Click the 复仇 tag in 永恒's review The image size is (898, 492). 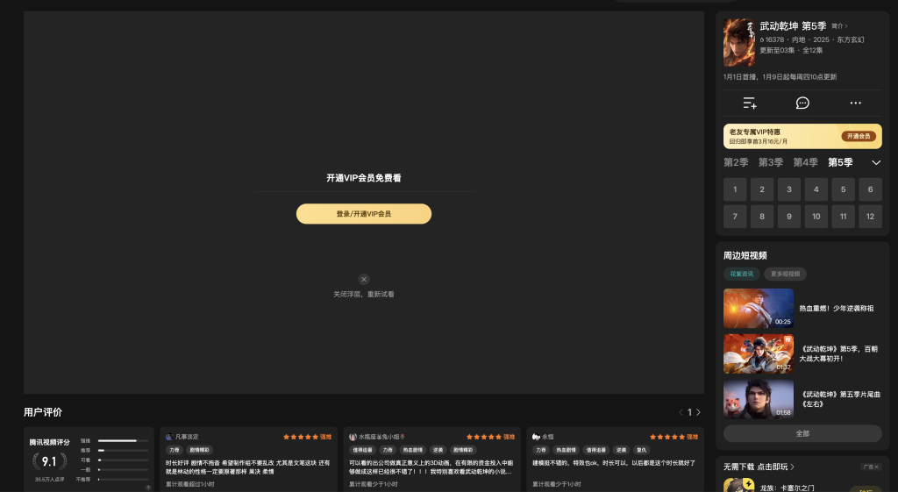click(641, 450)
